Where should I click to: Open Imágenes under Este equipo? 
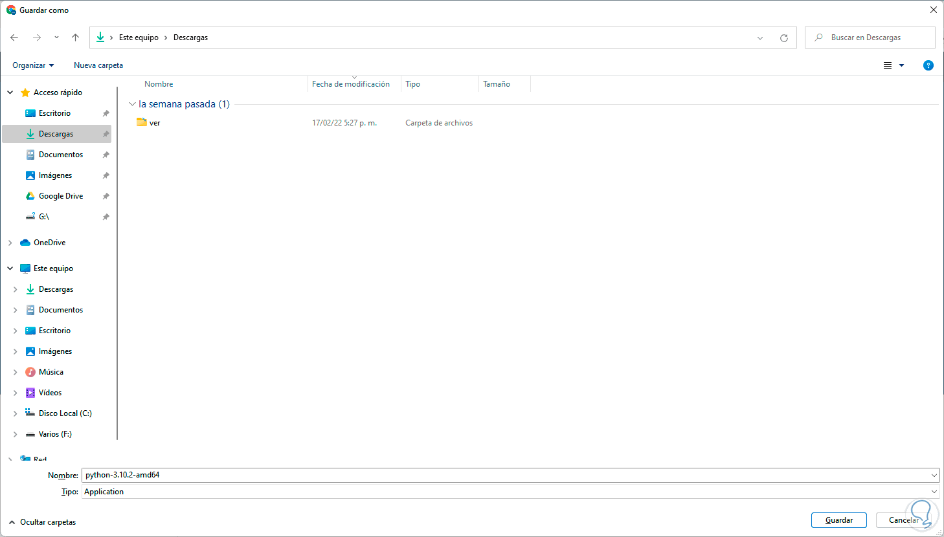55,351
